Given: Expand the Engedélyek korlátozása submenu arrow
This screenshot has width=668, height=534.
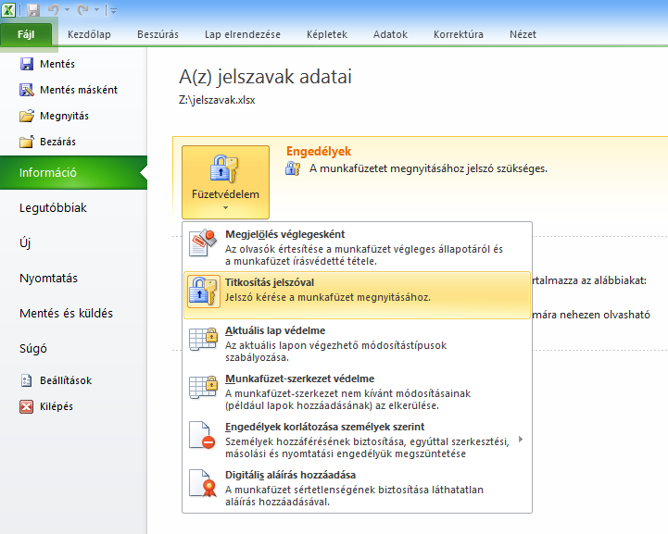Looking at the screenshot, I should click(521, 440).
